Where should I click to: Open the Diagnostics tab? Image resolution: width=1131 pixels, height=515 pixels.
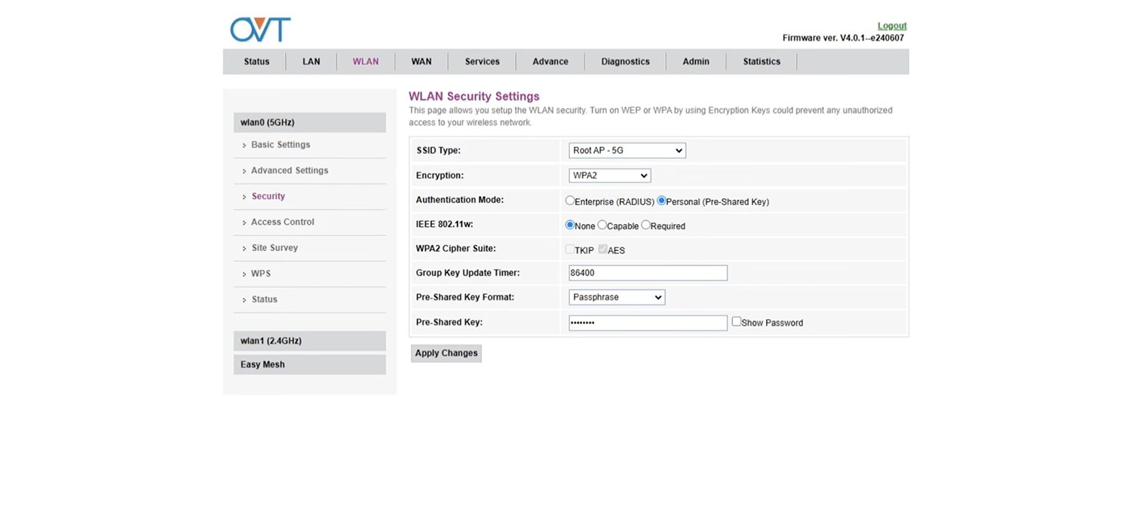pyautogui.click(x=625, y=62)
